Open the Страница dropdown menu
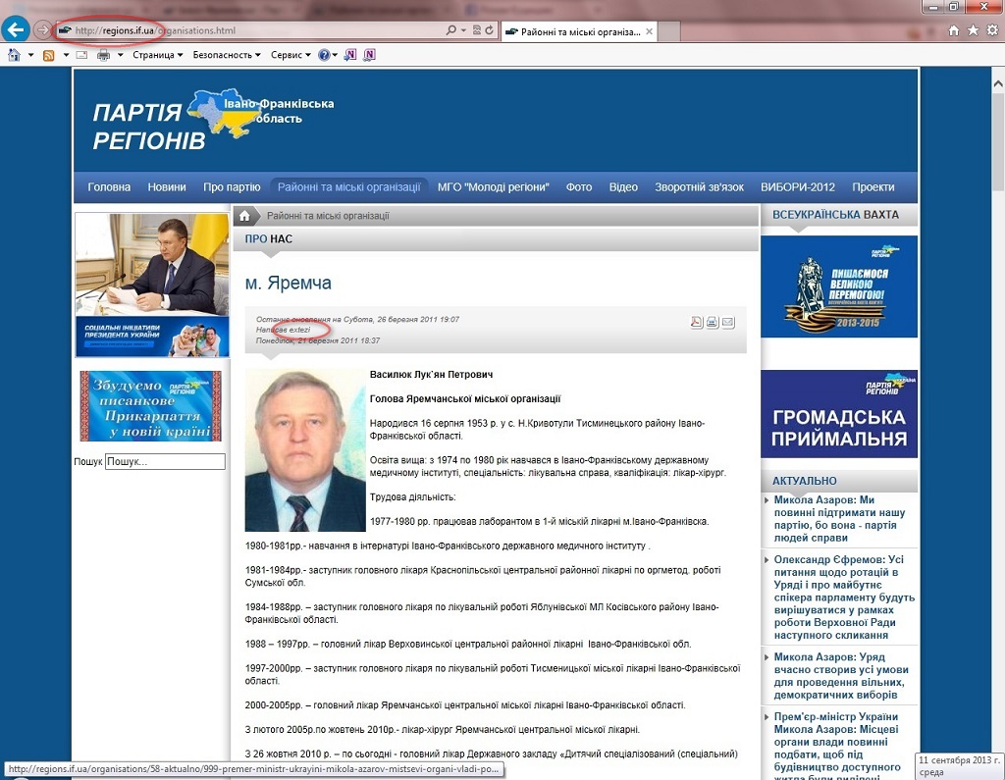Image resolution: width=1005 pixels, height=780 pixels. pyautogui.click(x=158, y=55)
